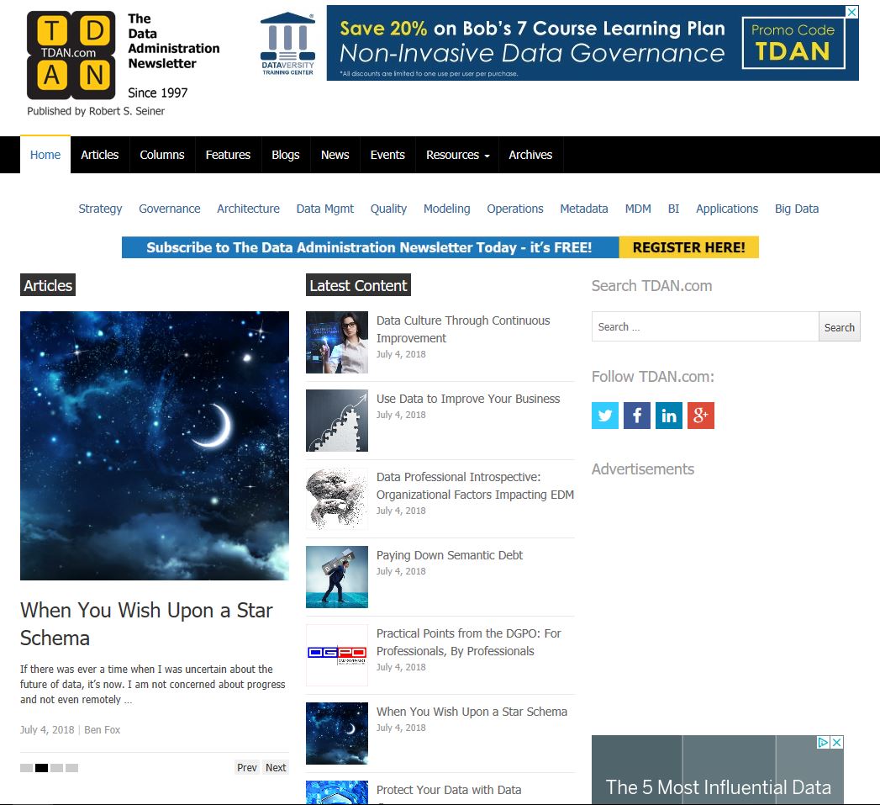Open the large night sky article image
Viewport: 880px width, 805px height.
point(155,446)
